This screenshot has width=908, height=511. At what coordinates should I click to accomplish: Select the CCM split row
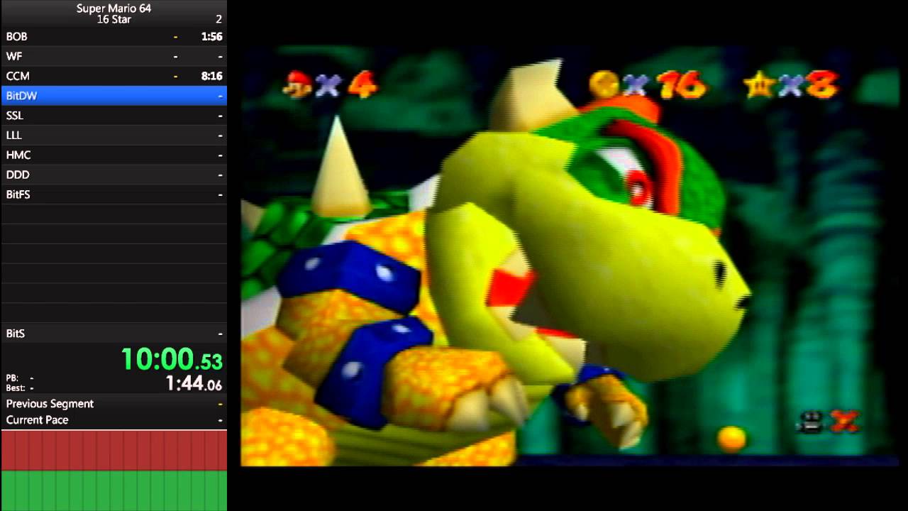point(113,76)
